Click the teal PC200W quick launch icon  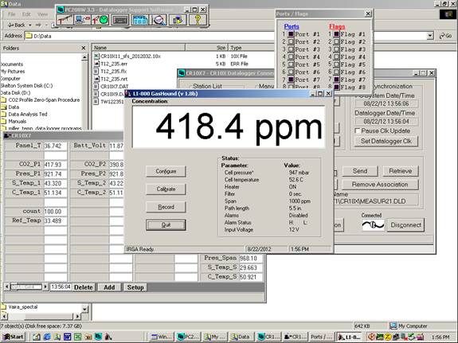tap(98, 337)
